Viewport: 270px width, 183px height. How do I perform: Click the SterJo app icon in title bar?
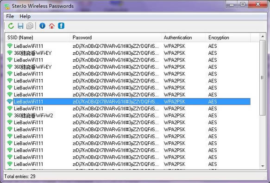coord(7,6)
